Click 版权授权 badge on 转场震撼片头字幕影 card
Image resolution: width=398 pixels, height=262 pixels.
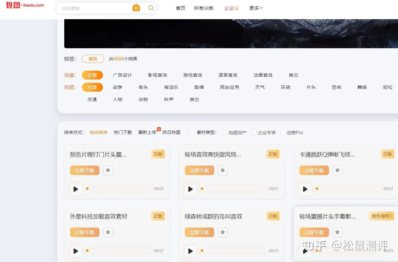pyautogui.click(x=382, y=216)
